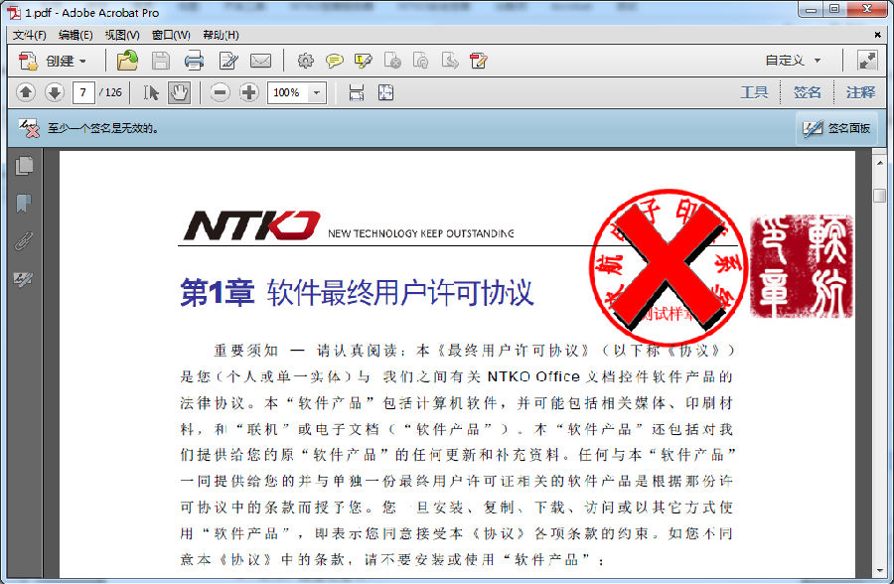This screenshot has height=584, width=894.
Task: Click the Open file folder icon
Action: click(x=127, y=61)
